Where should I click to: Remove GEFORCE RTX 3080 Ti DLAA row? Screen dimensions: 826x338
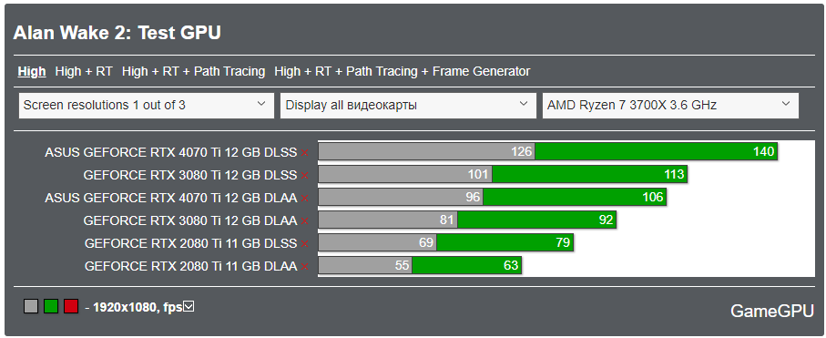[x=304, y=221]
